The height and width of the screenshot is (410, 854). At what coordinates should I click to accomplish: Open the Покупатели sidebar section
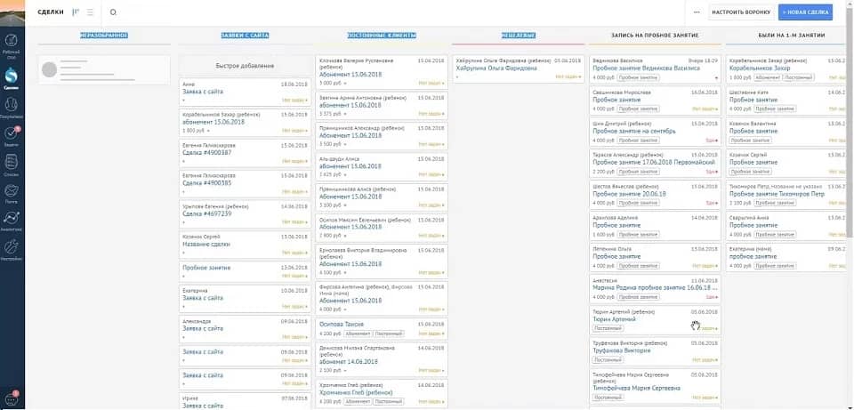coord(12,108)
